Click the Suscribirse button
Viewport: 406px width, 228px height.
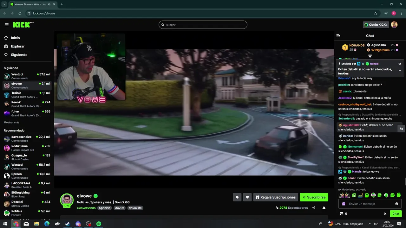tap(314, 197)
